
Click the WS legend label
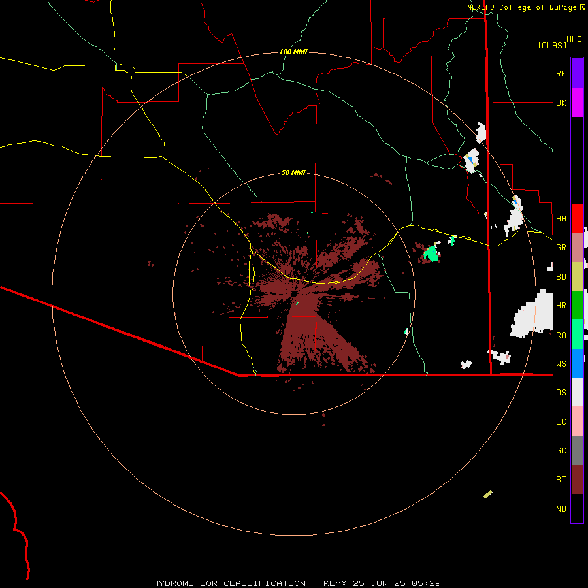coord(561,364)
